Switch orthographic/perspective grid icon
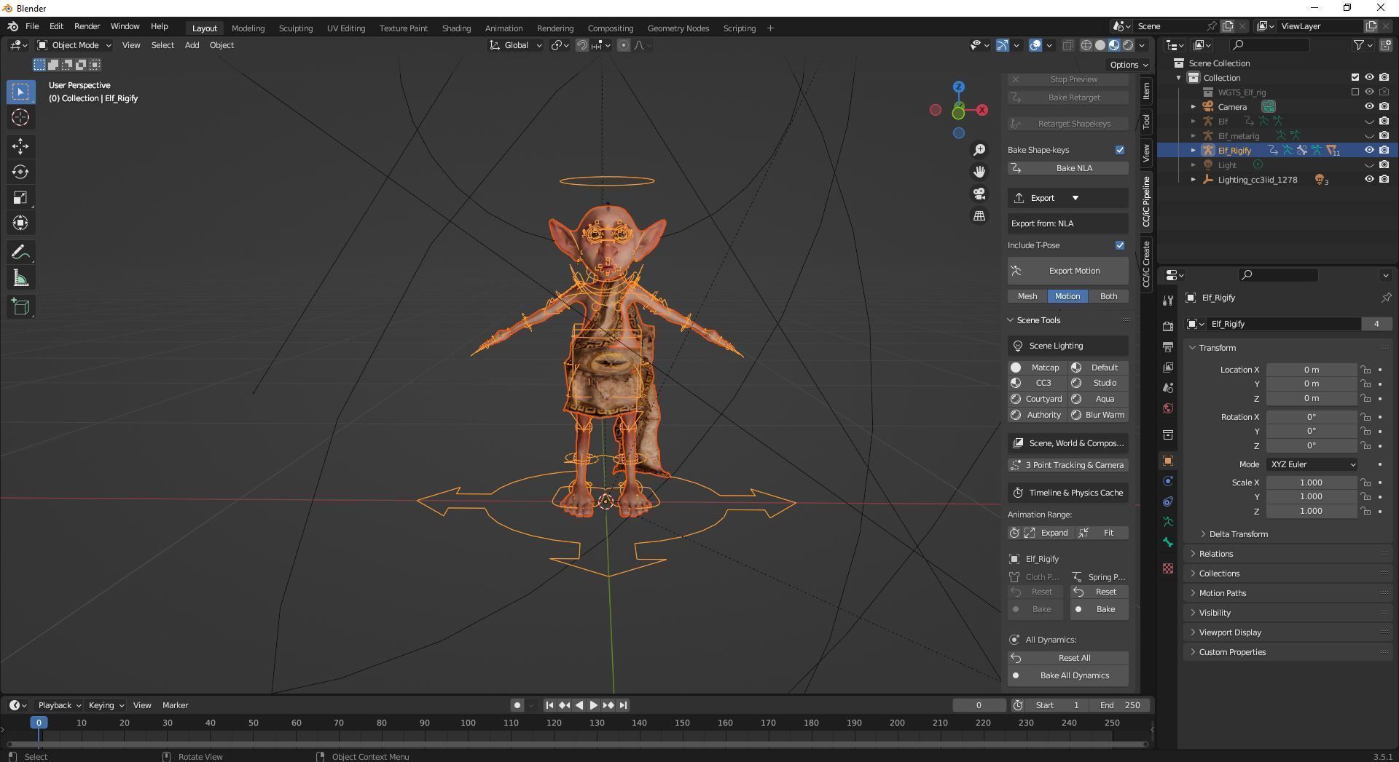 pos(979,216)
